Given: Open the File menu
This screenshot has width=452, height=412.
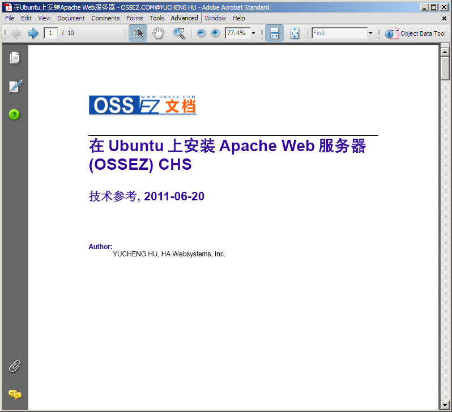Looking at the screenshot, I should (x=10, y=18).
